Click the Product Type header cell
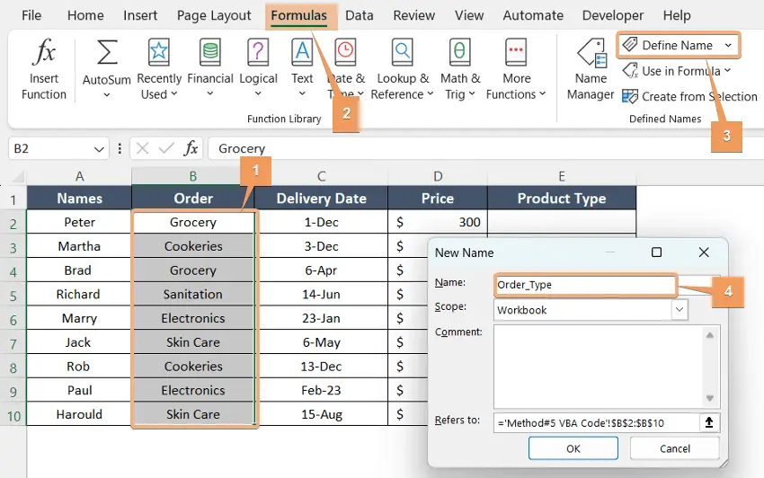The width and height of the screenshot is (764, 478). pos(562,199)
